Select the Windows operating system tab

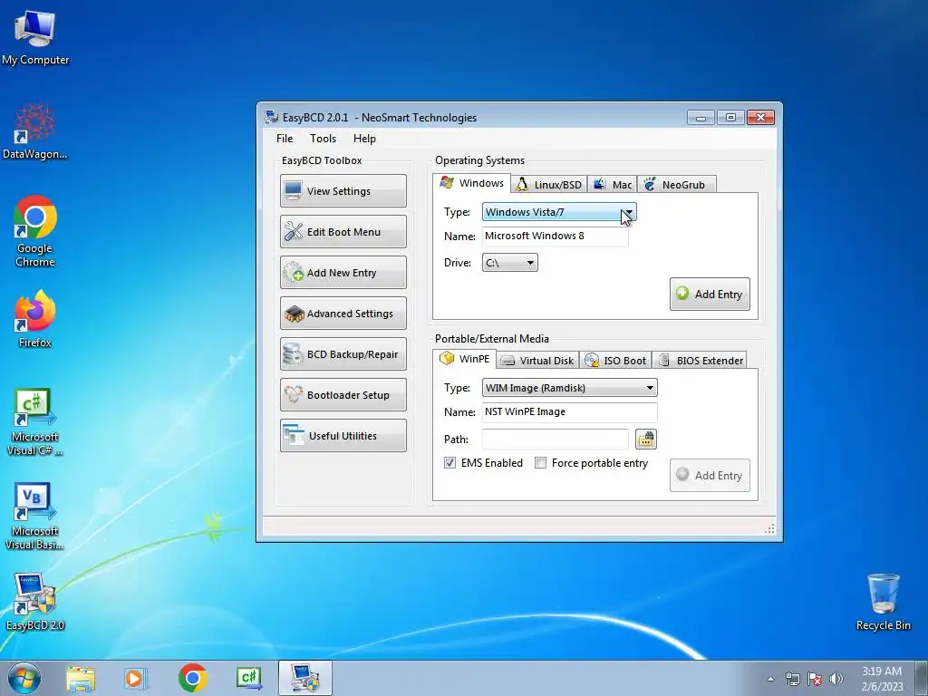click(471, 183)
